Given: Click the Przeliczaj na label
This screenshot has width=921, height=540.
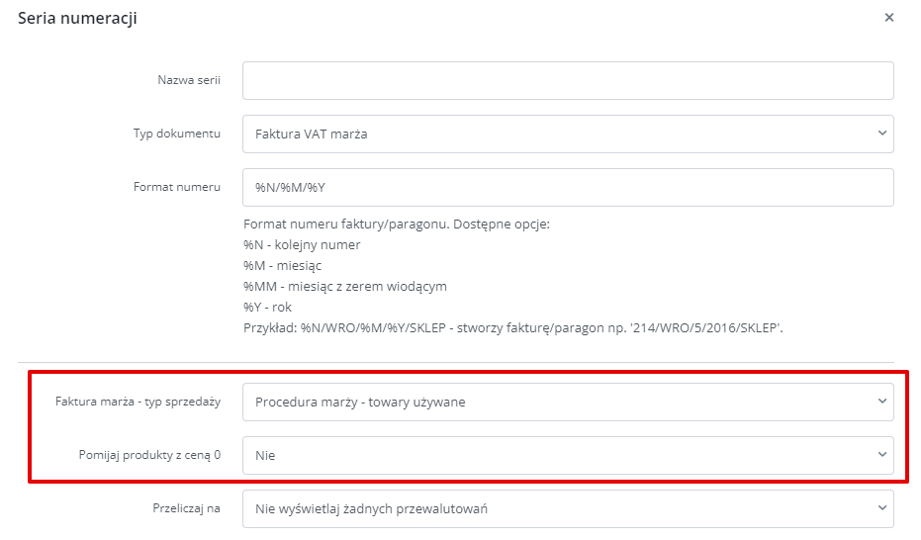Looking at the screenshot, I should click(186, 508).
